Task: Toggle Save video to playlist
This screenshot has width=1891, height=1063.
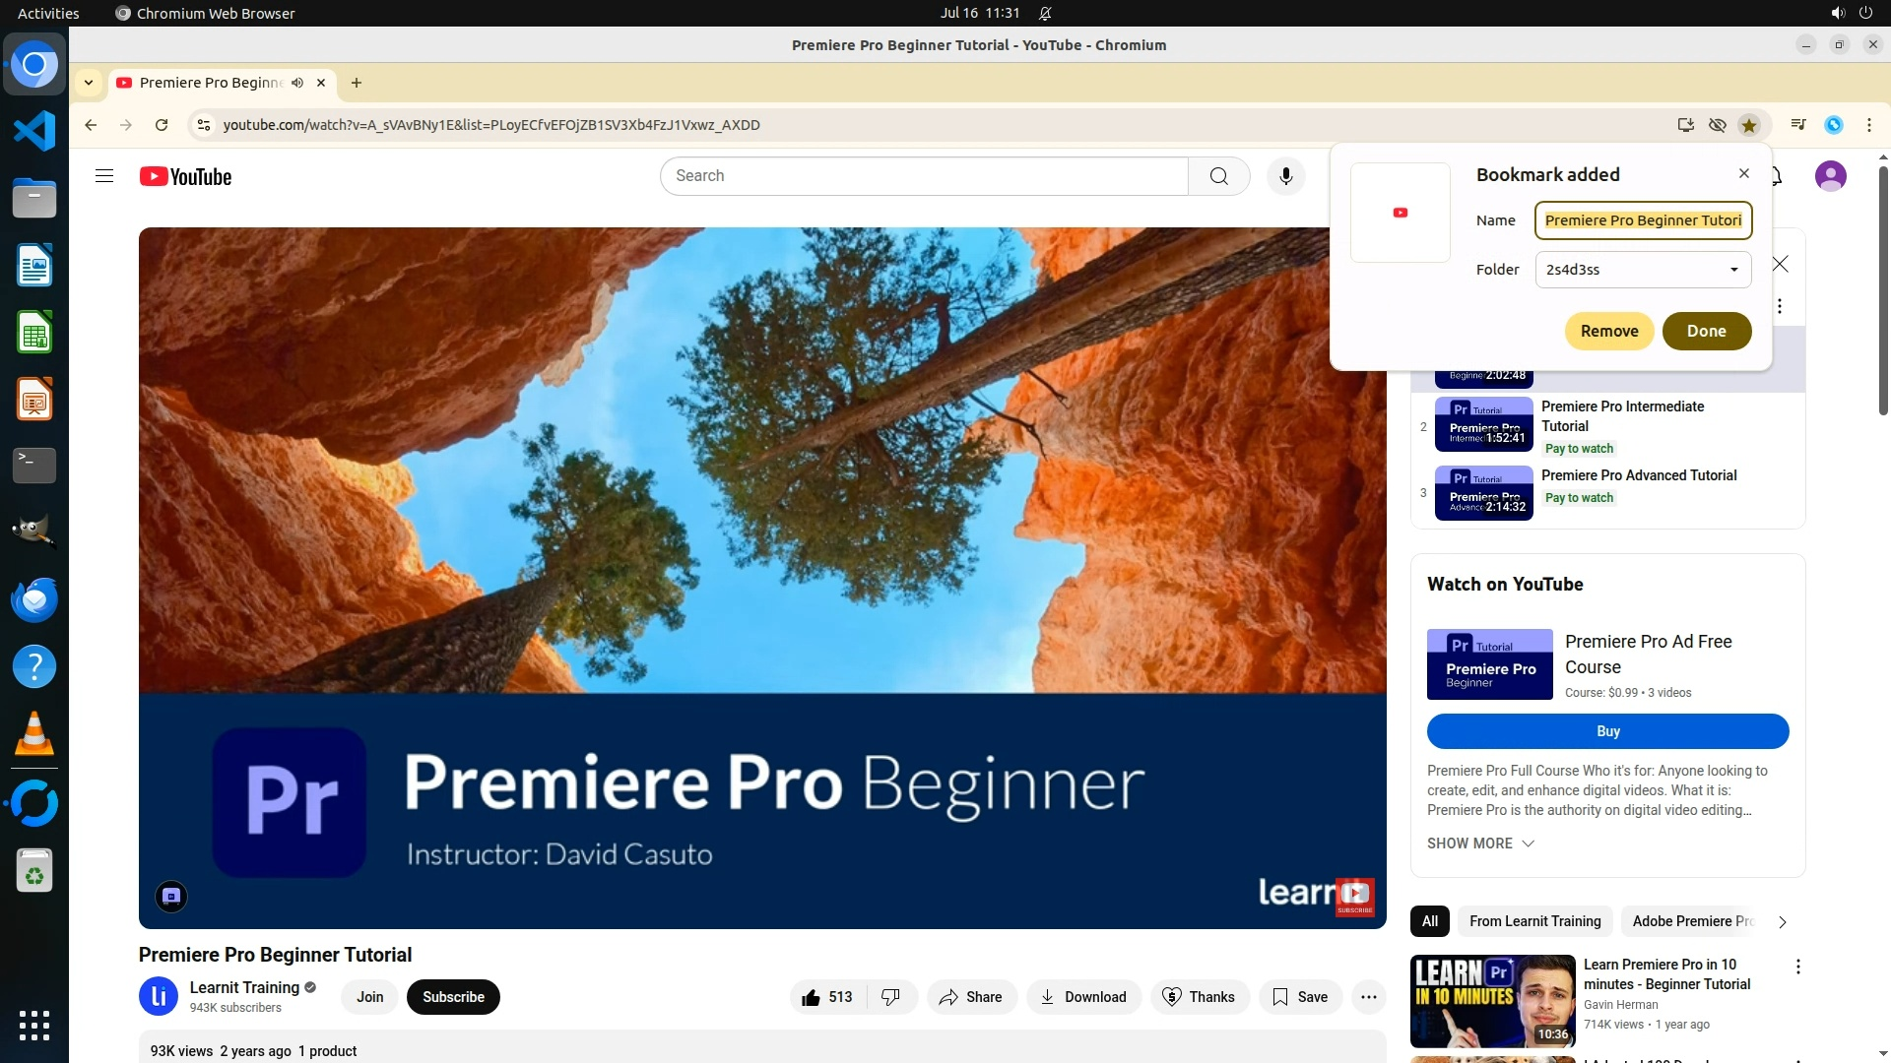Action: click(x=1300, y=997)
